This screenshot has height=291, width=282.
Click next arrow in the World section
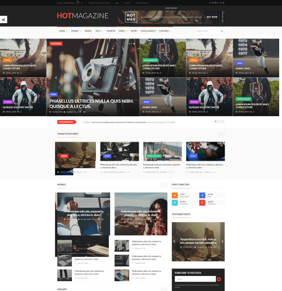pyautogui.click(x=166, y=185)
